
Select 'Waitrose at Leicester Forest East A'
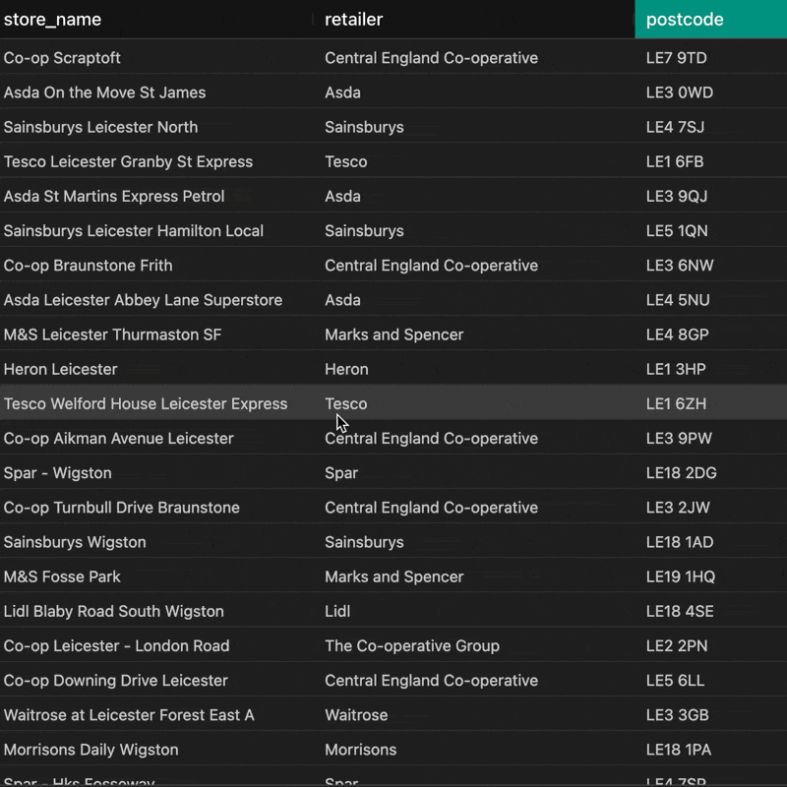click(129, 716)
